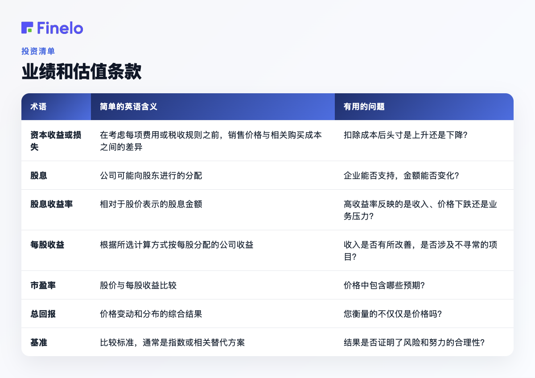This screenshot has width=535, height=378.
Task: Select the term 总回报
Action: click(43, 314)
